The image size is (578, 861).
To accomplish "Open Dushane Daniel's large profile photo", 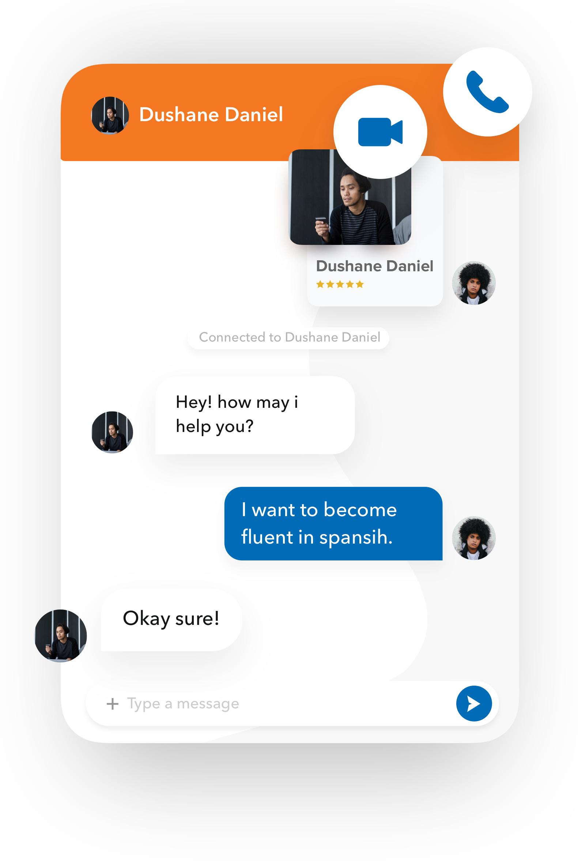I will [350, 197].
